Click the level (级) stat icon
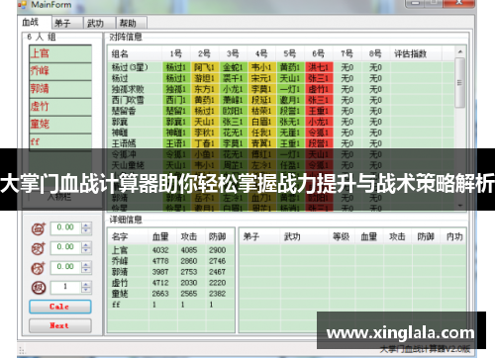The image size is (495, 358). pos(38,288)
